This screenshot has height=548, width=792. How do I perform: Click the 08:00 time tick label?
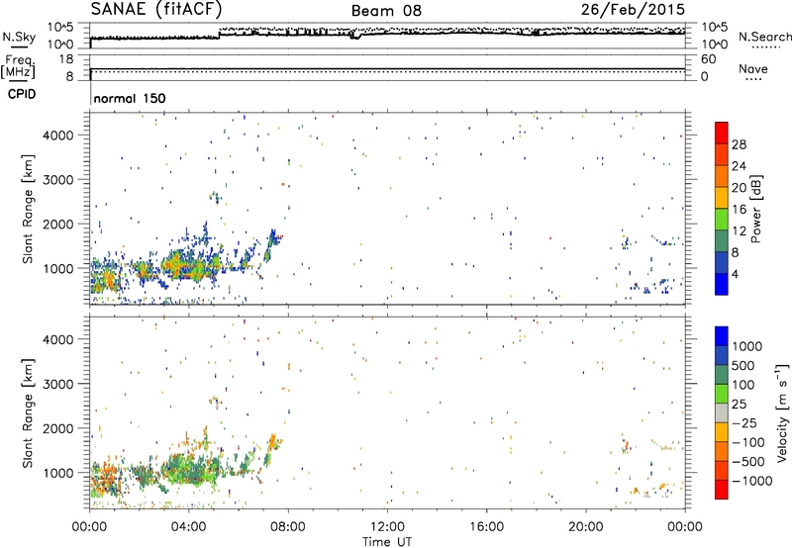288,527
